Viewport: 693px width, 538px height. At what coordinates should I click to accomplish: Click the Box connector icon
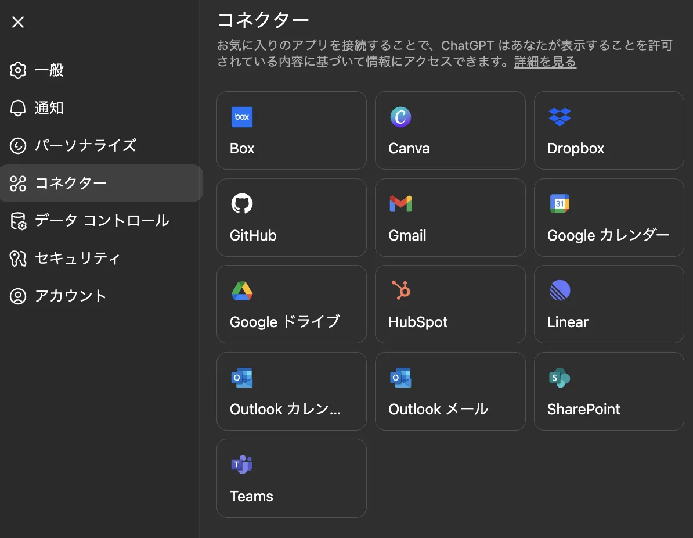[242, 117]
